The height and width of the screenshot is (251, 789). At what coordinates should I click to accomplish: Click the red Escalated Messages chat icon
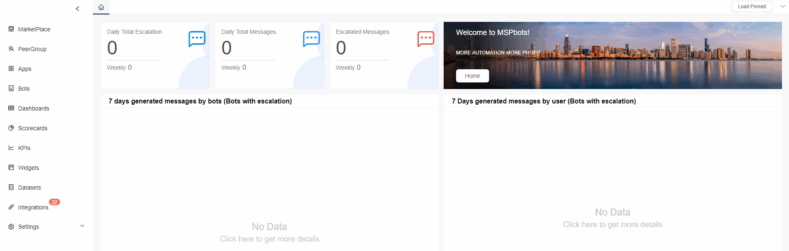pyautogui.click(x=425, y=39)
